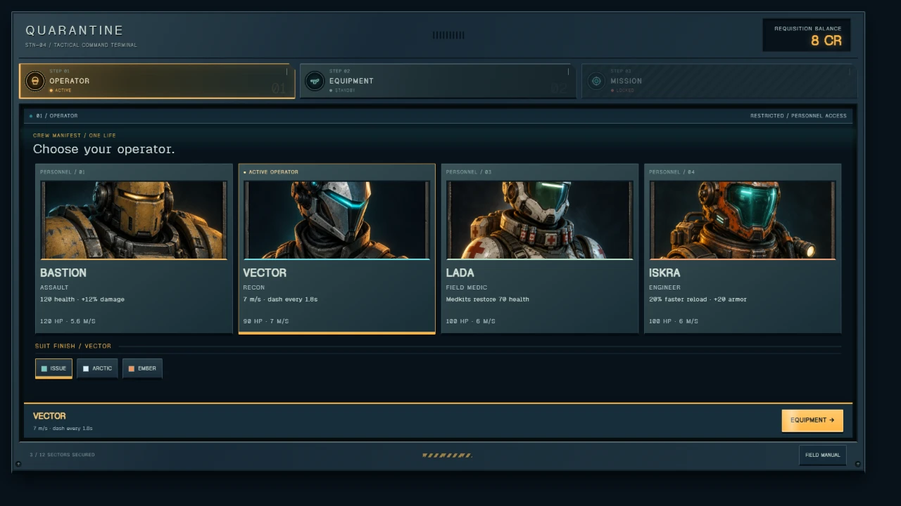Image resolution: width=901 pixels, height=506 pixels.
Task: Click the "Crew Manifest / One Life" label
Action: (x=75, y=135)
